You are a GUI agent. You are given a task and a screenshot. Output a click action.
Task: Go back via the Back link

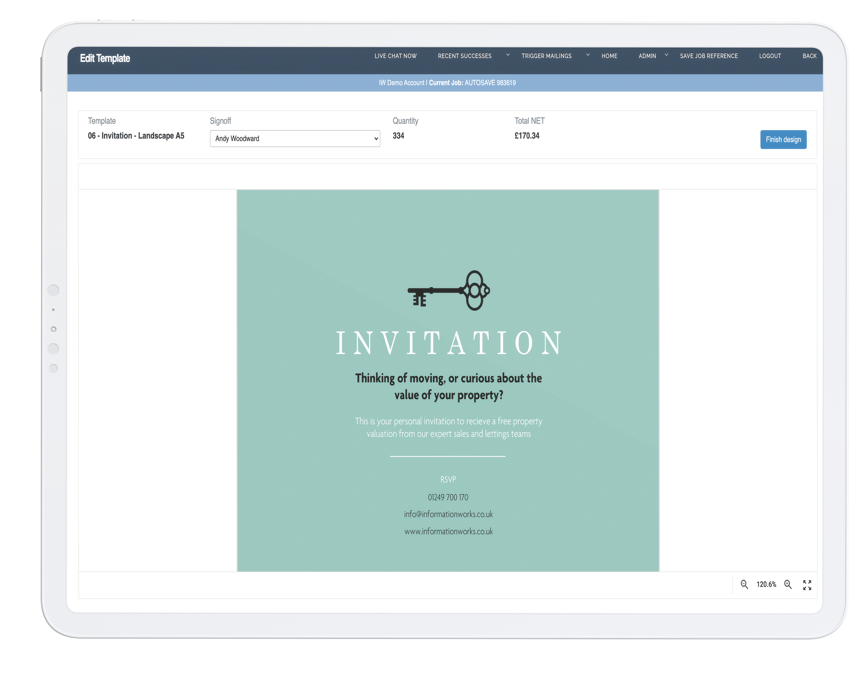809,56
